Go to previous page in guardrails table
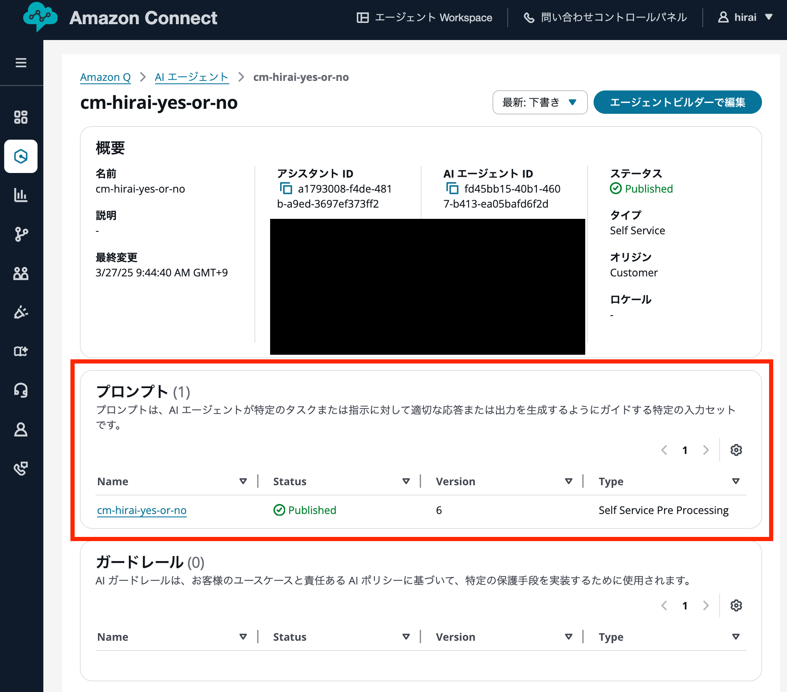The height and width of the screenshot is (692, 787). (x=664, y=606)
